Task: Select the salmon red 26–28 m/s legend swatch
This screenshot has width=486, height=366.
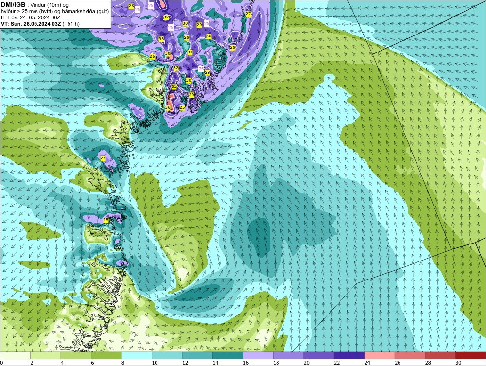Action: [x=410, y=355]
